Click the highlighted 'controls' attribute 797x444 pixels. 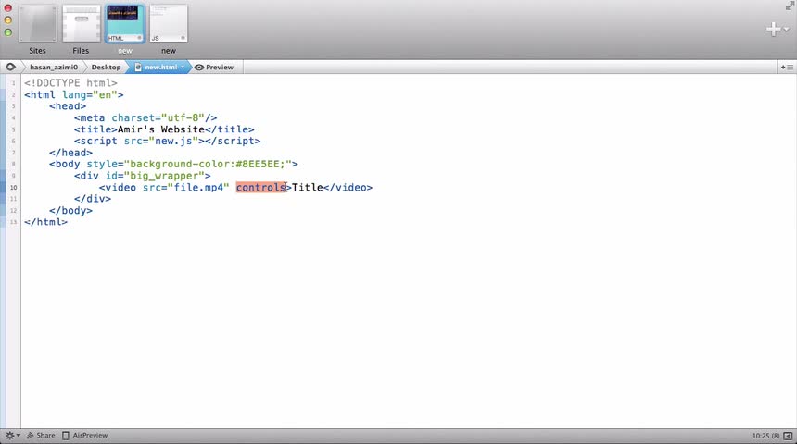tap(261, 187)
